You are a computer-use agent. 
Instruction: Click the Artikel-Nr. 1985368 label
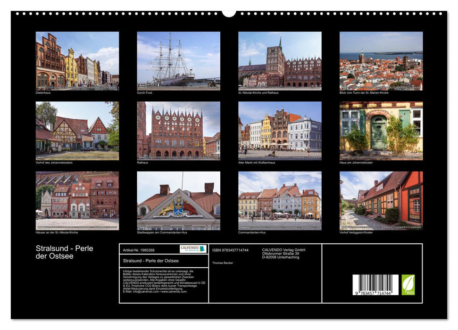click(x=139, y=249)
